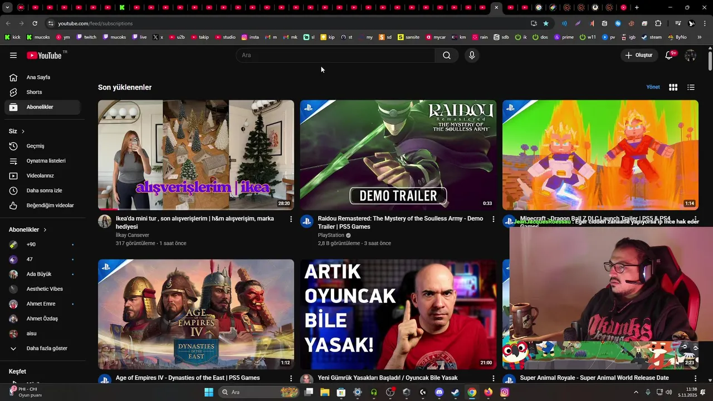This screenshot has width=713, height=401.
Task: Click the Windows Start button
Action: pyautogui.click(x=209, y=392)
